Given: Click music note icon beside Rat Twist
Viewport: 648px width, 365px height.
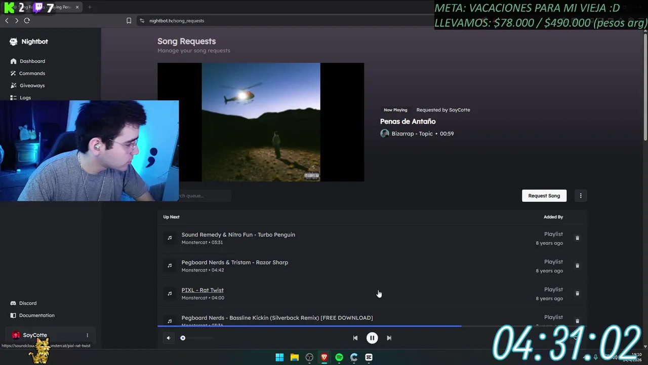Looking at the screenshot, I should 170,294.
